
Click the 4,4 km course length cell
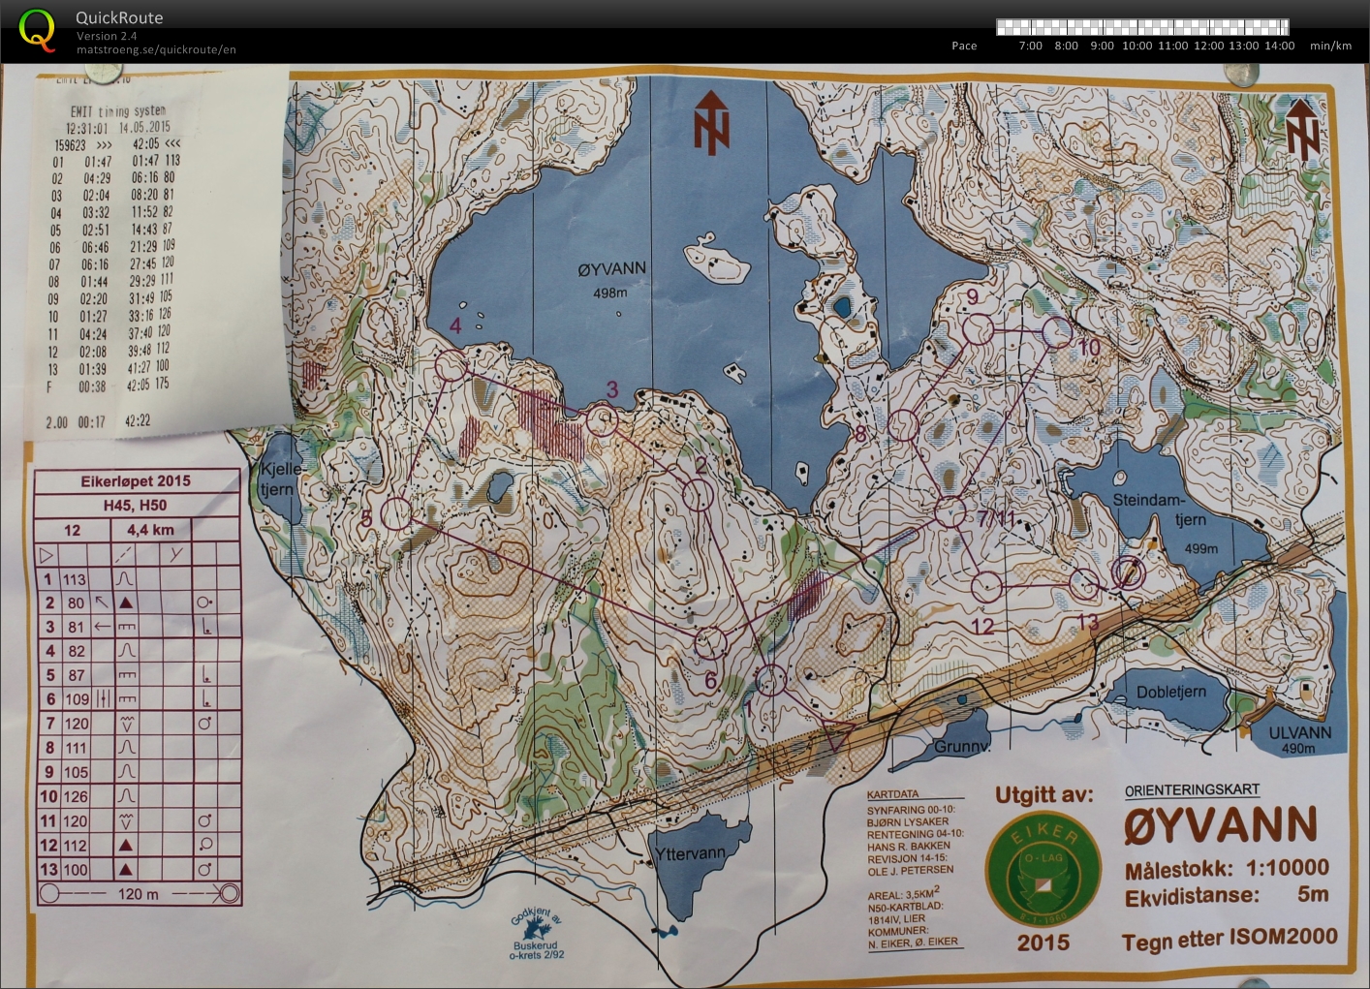[150, 530]
